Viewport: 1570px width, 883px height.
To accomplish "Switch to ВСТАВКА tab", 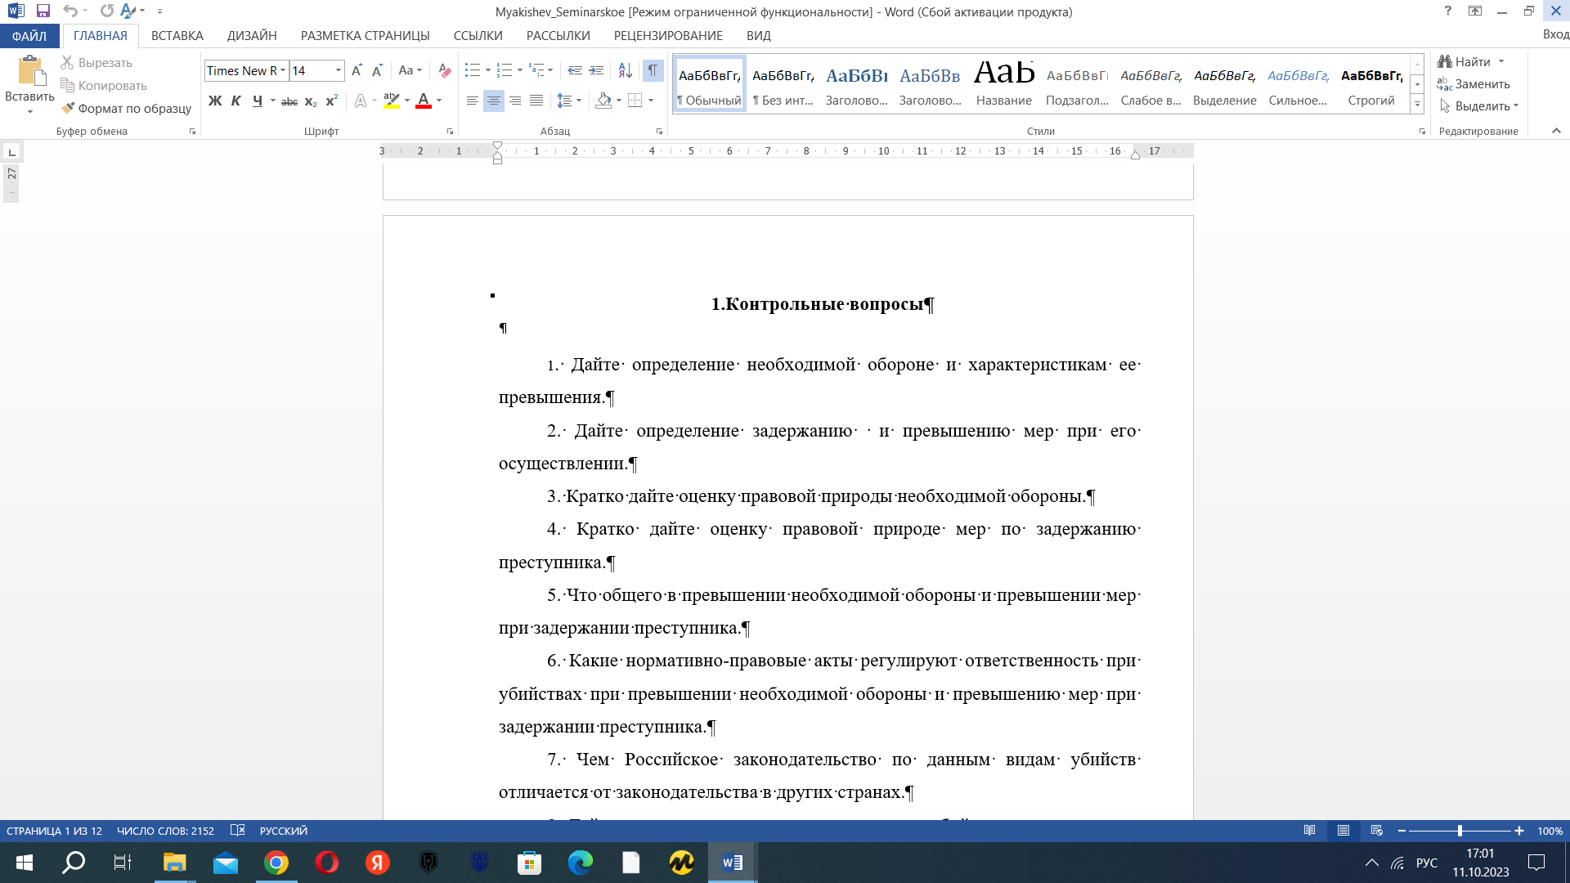I will (177, 36).
